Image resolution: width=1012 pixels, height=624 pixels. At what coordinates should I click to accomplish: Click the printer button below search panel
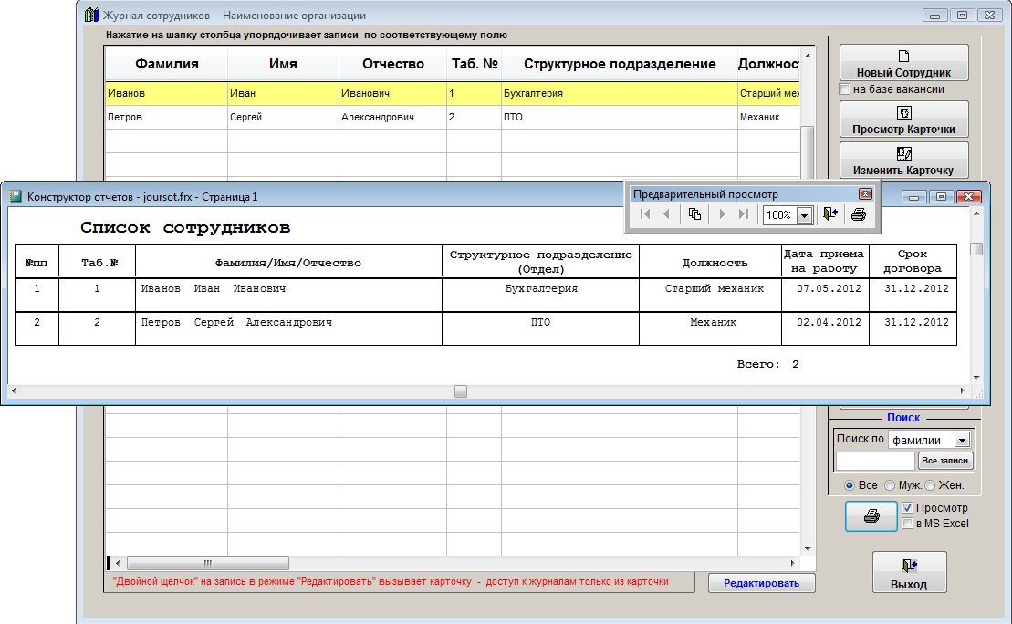tap(871, 515)
